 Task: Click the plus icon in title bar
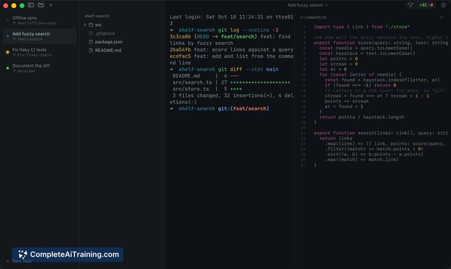pos(51,5)
